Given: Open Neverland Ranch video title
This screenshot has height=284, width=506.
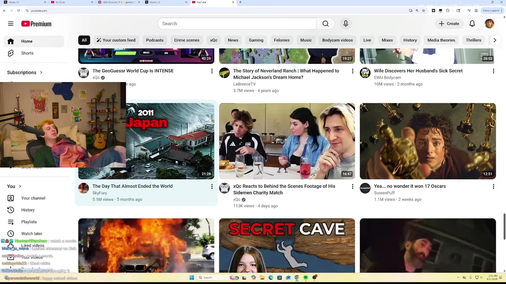Looking at the screenshot, I should click(286, 74).
